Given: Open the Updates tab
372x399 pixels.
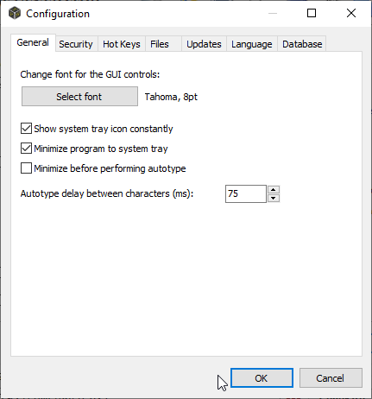Looking at the screenshot, I should tap(204, 44).
